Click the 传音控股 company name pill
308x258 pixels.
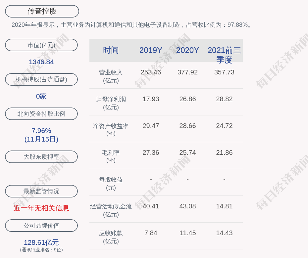(42, 11)
